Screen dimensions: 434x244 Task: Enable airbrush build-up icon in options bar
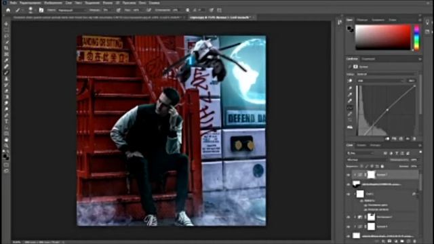pyautogui.click(x=149, y=10)
